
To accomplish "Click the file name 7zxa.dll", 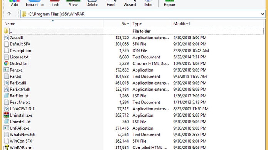I will tap(16, 38).
